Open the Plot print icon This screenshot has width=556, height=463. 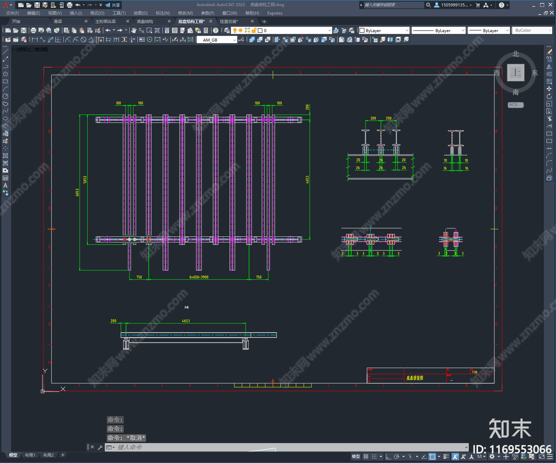tap(33, 31)
